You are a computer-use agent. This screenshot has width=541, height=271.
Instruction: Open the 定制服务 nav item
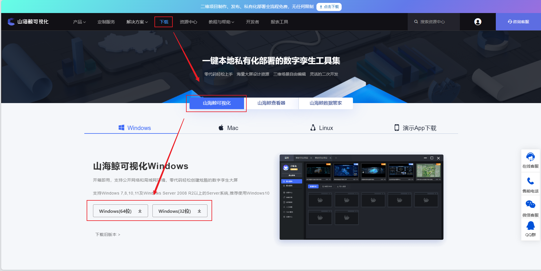tap(106, 22)
